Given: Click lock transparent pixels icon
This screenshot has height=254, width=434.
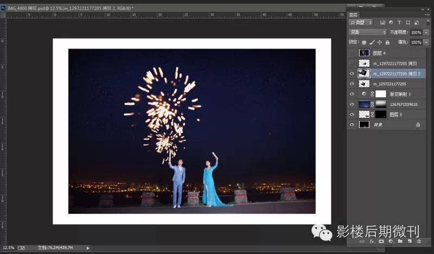Looking at the screenshot, I should click(x=364, y=42).
